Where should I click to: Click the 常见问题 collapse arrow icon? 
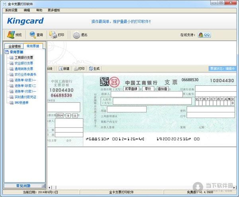[43, 186]
